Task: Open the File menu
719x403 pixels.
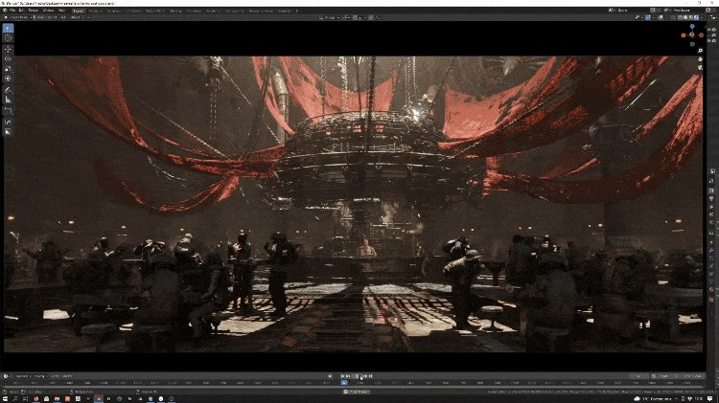Action: (12, 11)
